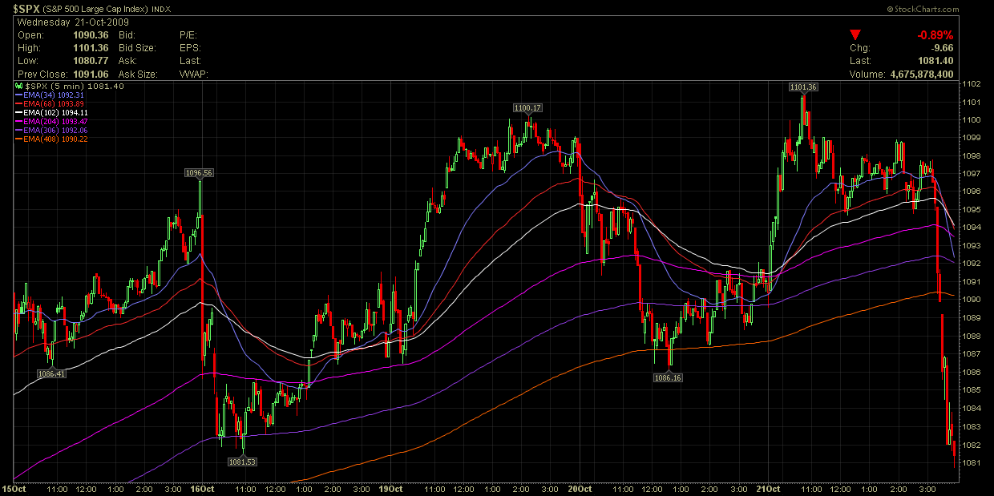Viewport: 994px width, 496px height.
Task: Select the EMA(306) purple legend entry
Action: pyautogui.click(x=50, y=130)
